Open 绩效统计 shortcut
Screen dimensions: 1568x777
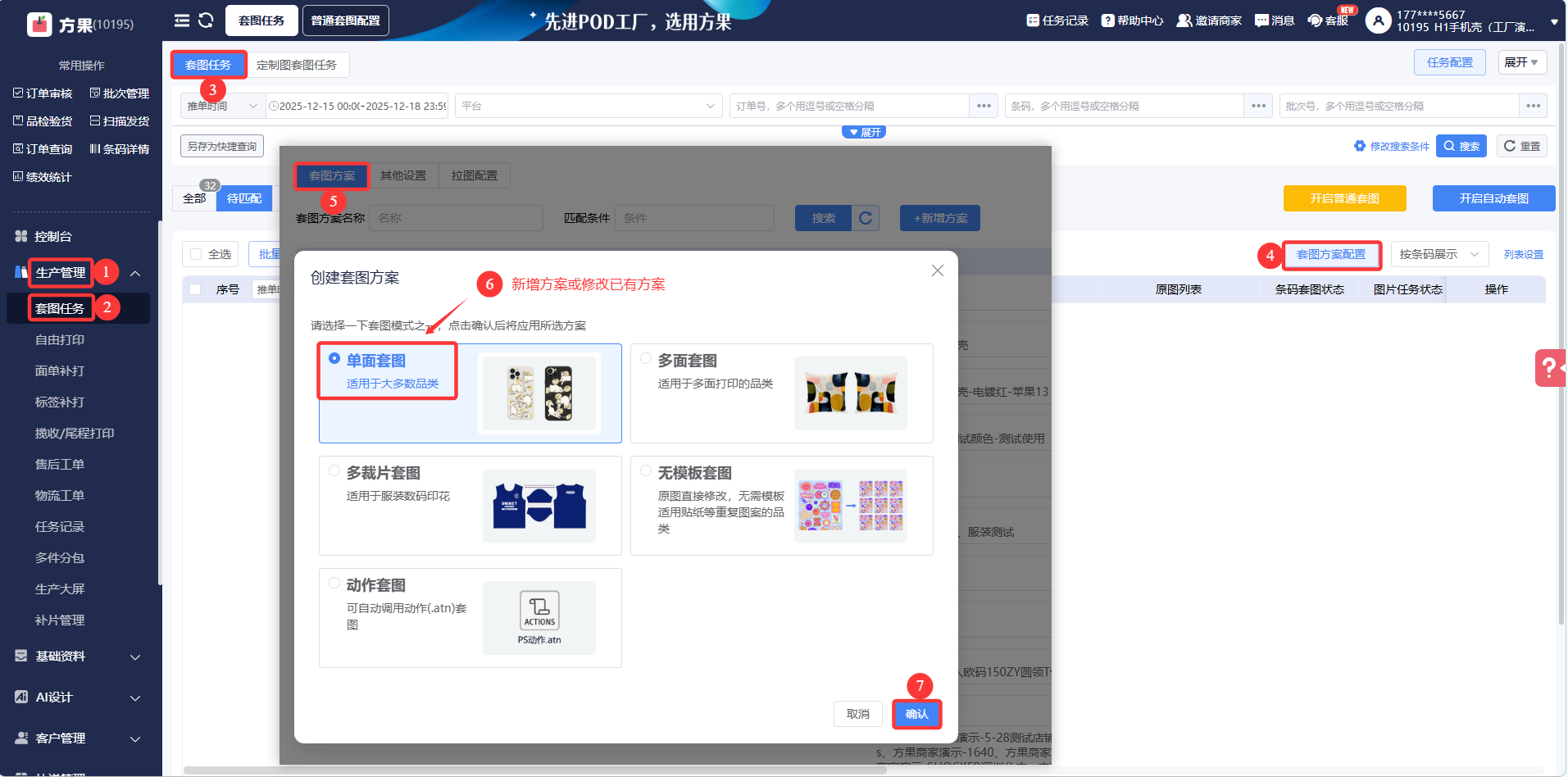click(43, 177)
